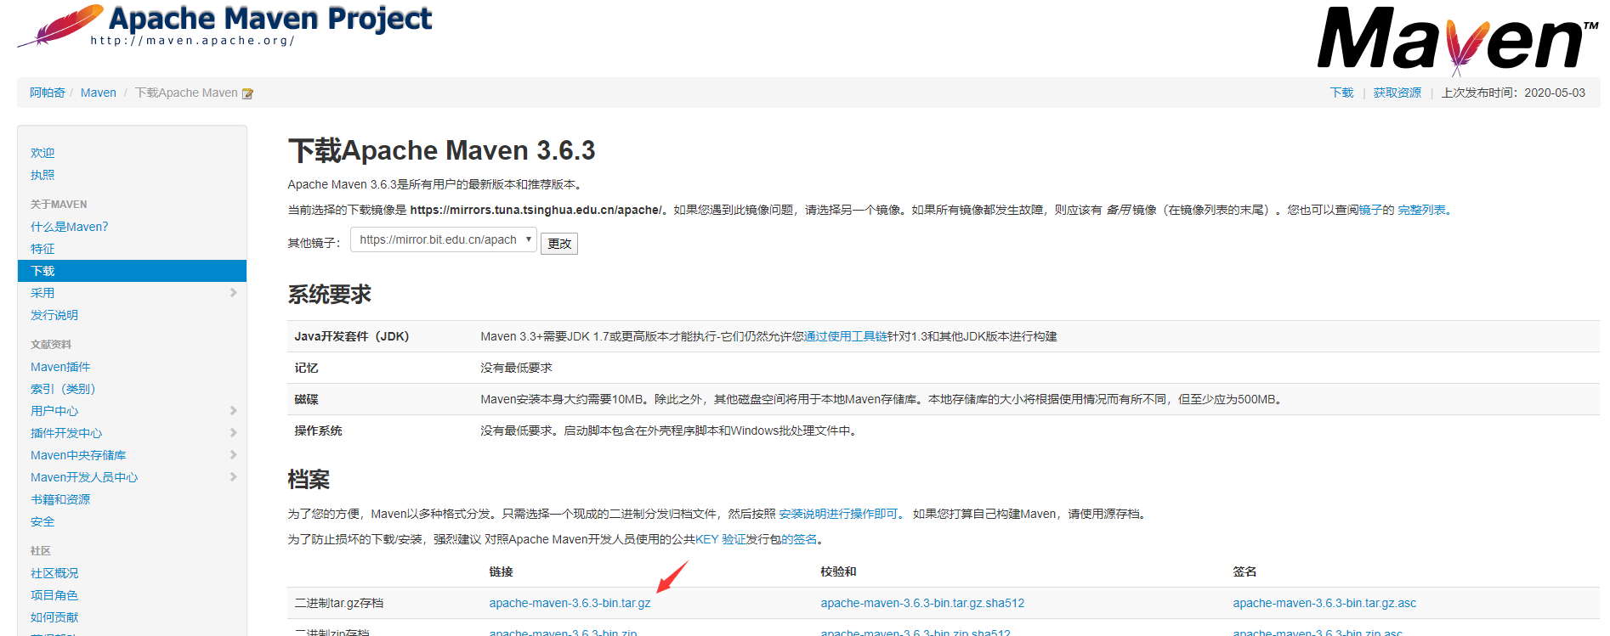Click the 操作系统 row label
This screenshot has width=1610, height=636.
(x=318, y=431)
